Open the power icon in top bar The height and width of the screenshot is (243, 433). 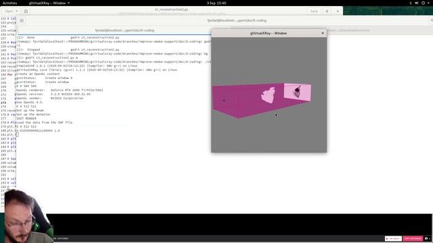coord(423,3)
